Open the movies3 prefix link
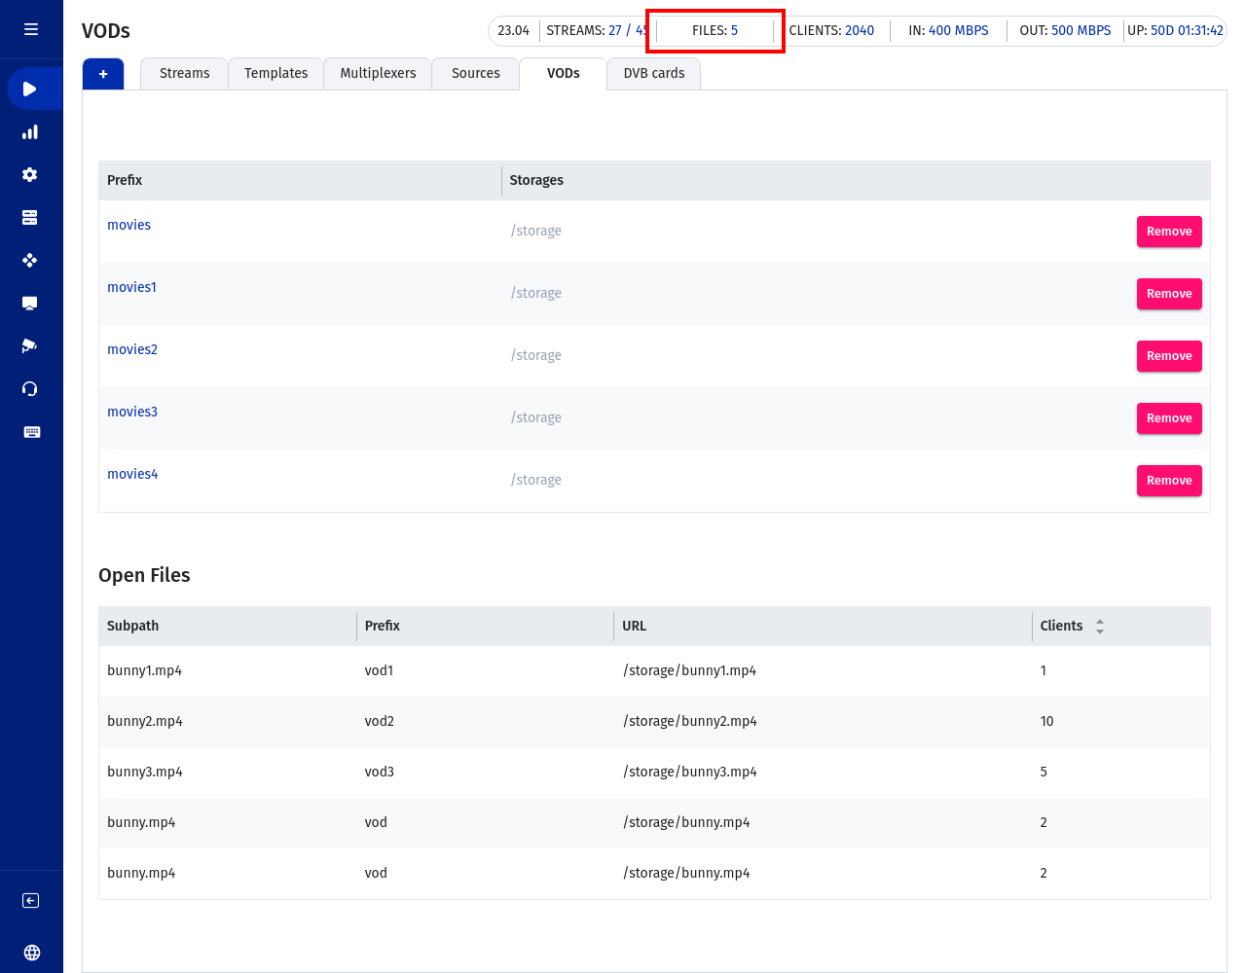 132,412
